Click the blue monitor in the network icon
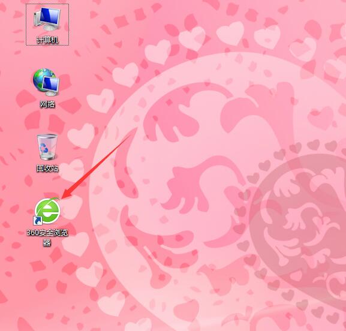 [x=51, y=86]
